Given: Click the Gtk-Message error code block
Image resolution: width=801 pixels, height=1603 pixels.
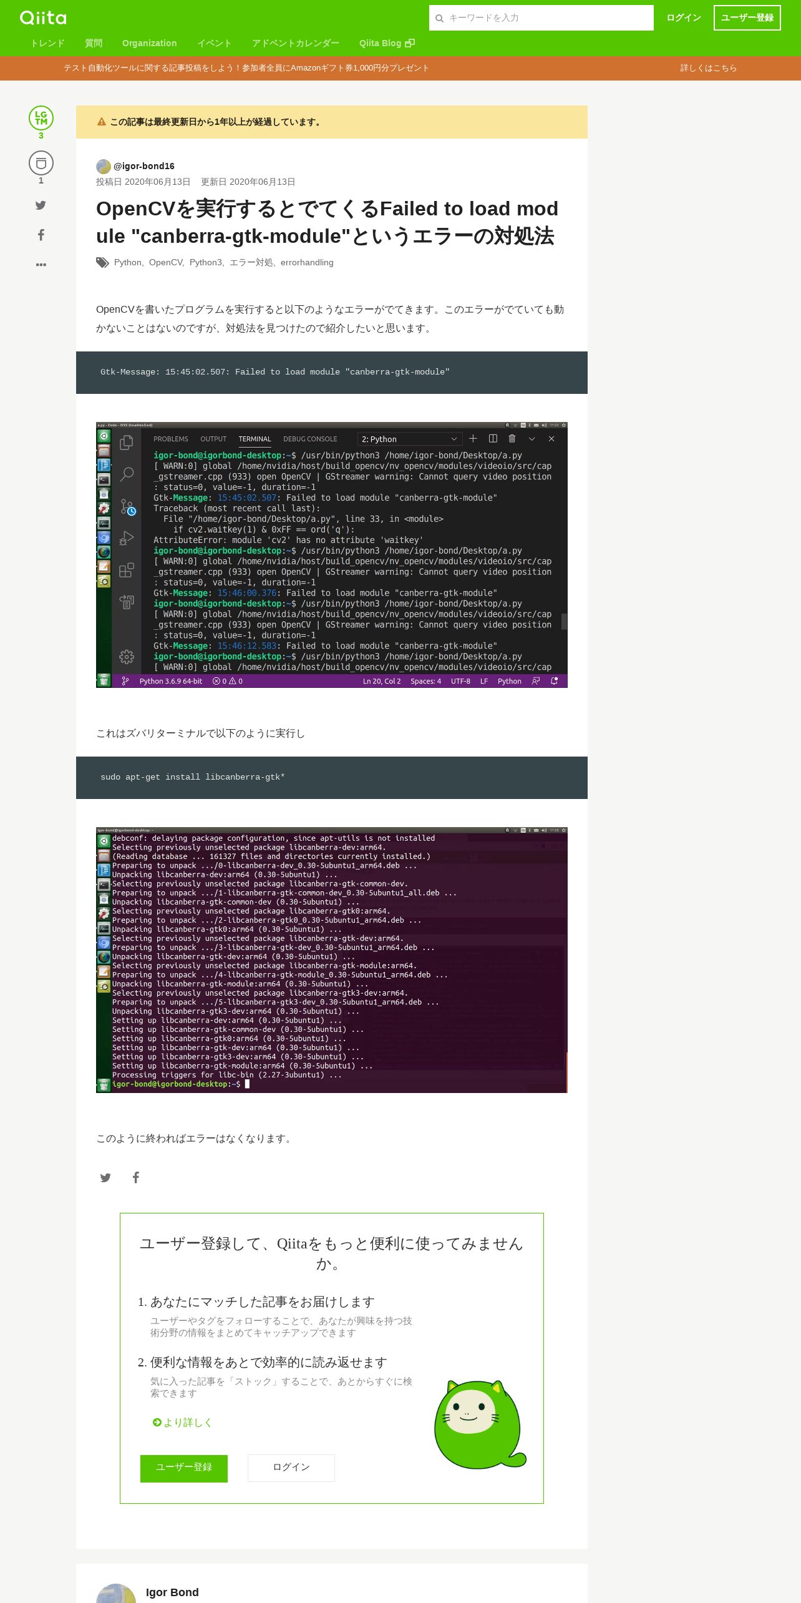Looking at the screenshot, I should [x=332, y=373].
